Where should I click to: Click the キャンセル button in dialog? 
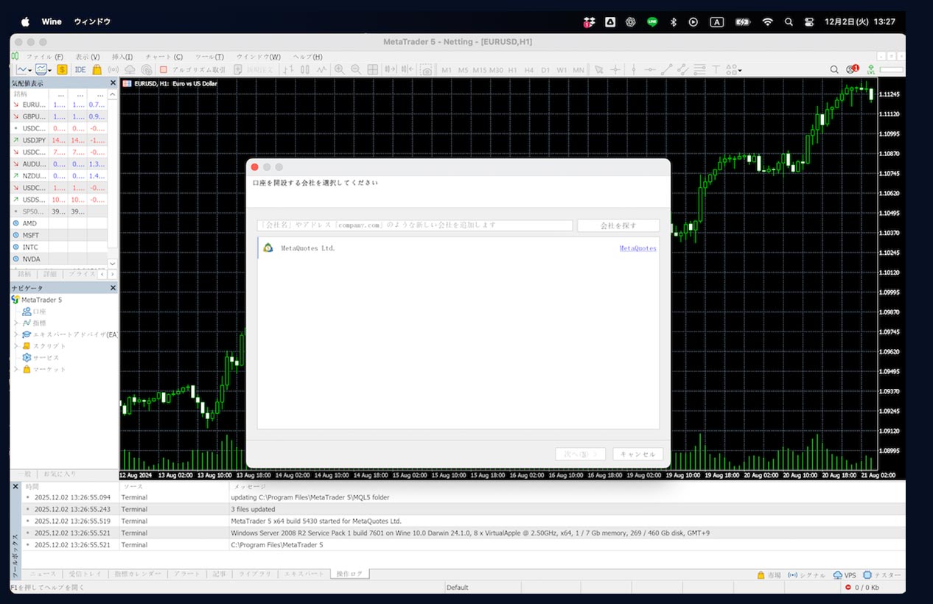(x=637, y=454)
